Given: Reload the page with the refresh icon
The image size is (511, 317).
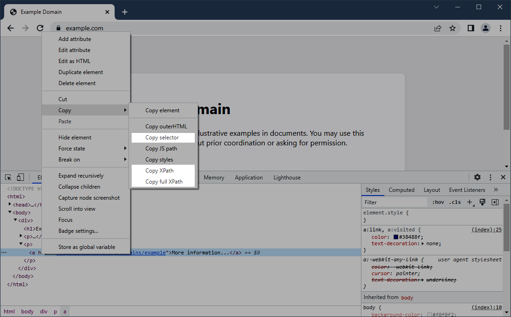Looking at the screenshot, I should pos(40,28).
